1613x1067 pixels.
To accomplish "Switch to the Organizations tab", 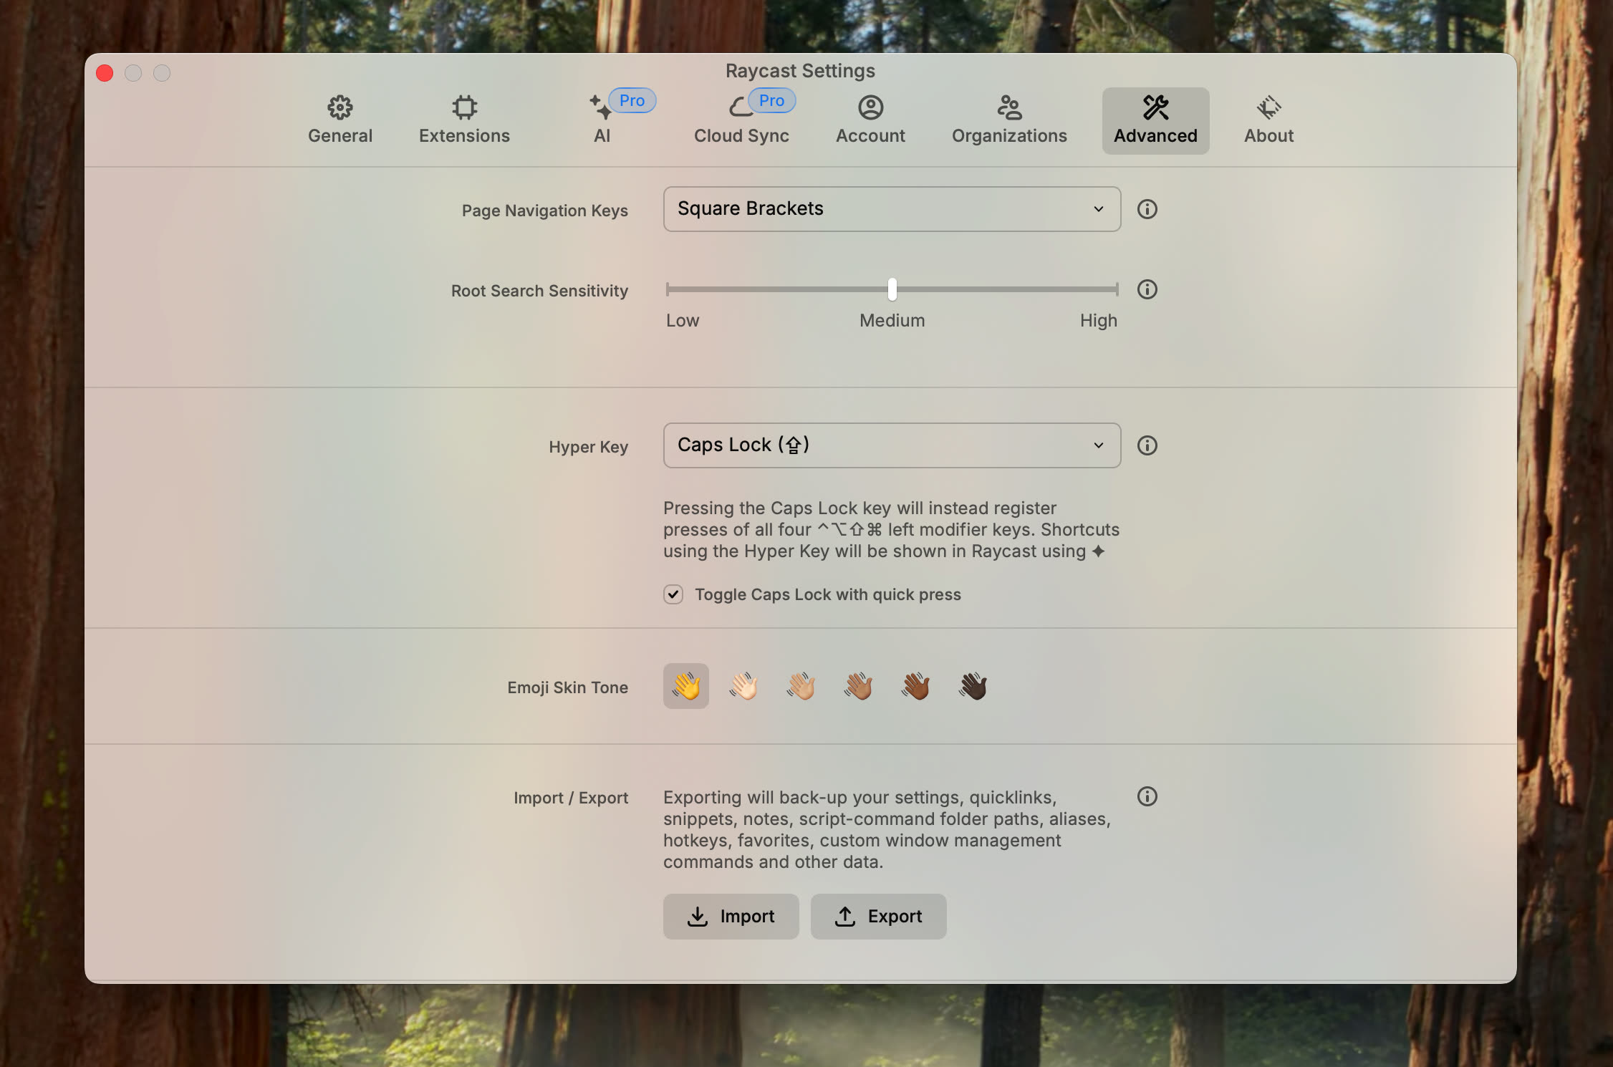I will tap(1009, 120).
